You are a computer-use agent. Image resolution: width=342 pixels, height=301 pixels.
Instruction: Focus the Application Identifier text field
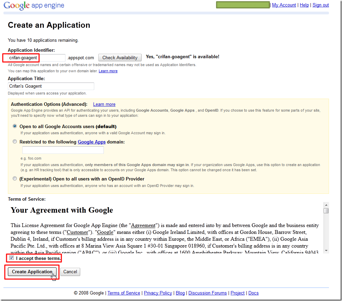36,58
